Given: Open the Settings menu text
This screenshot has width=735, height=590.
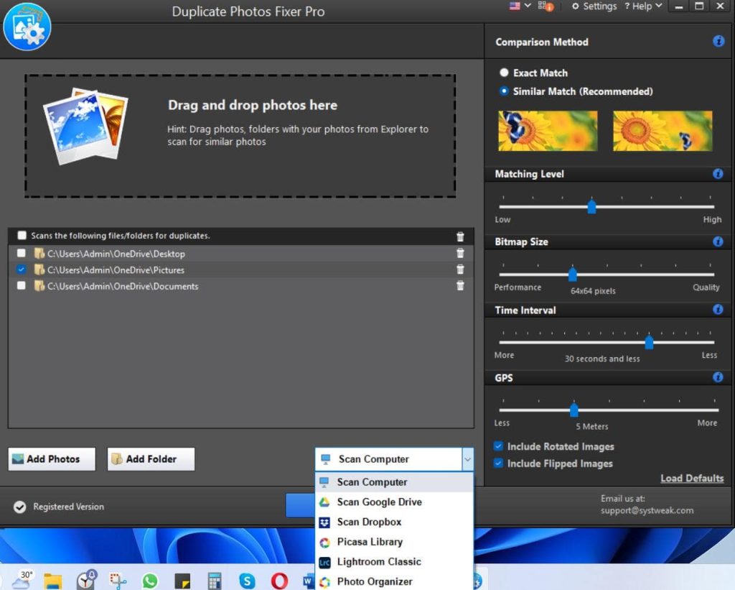Looking at the screenshot, I should [599, 6].
